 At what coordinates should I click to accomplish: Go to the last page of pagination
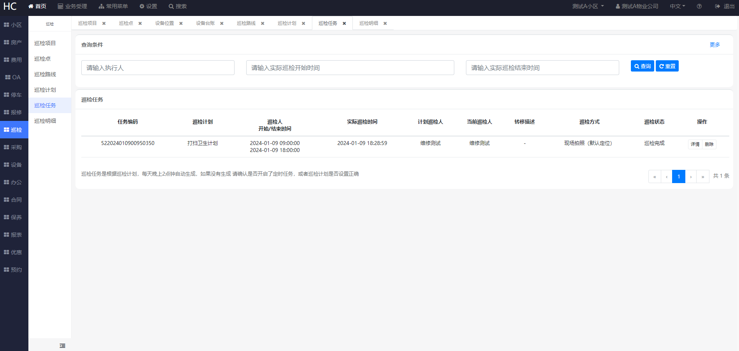(702, 176)
